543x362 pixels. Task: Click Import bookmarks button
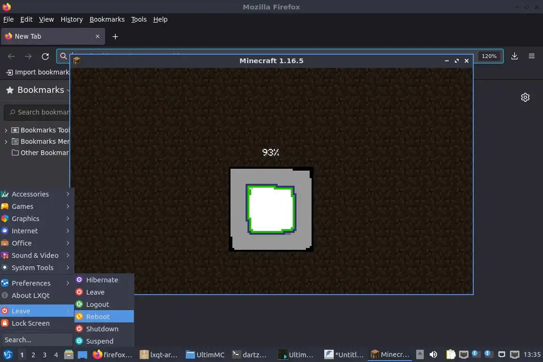coord(38,72)
